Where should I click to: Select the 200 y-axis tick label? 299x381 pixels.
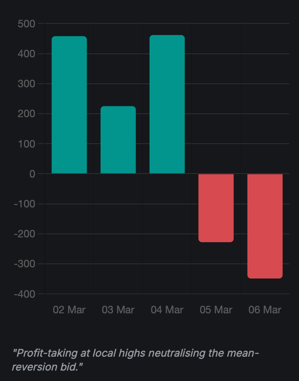tap(26, 114)
